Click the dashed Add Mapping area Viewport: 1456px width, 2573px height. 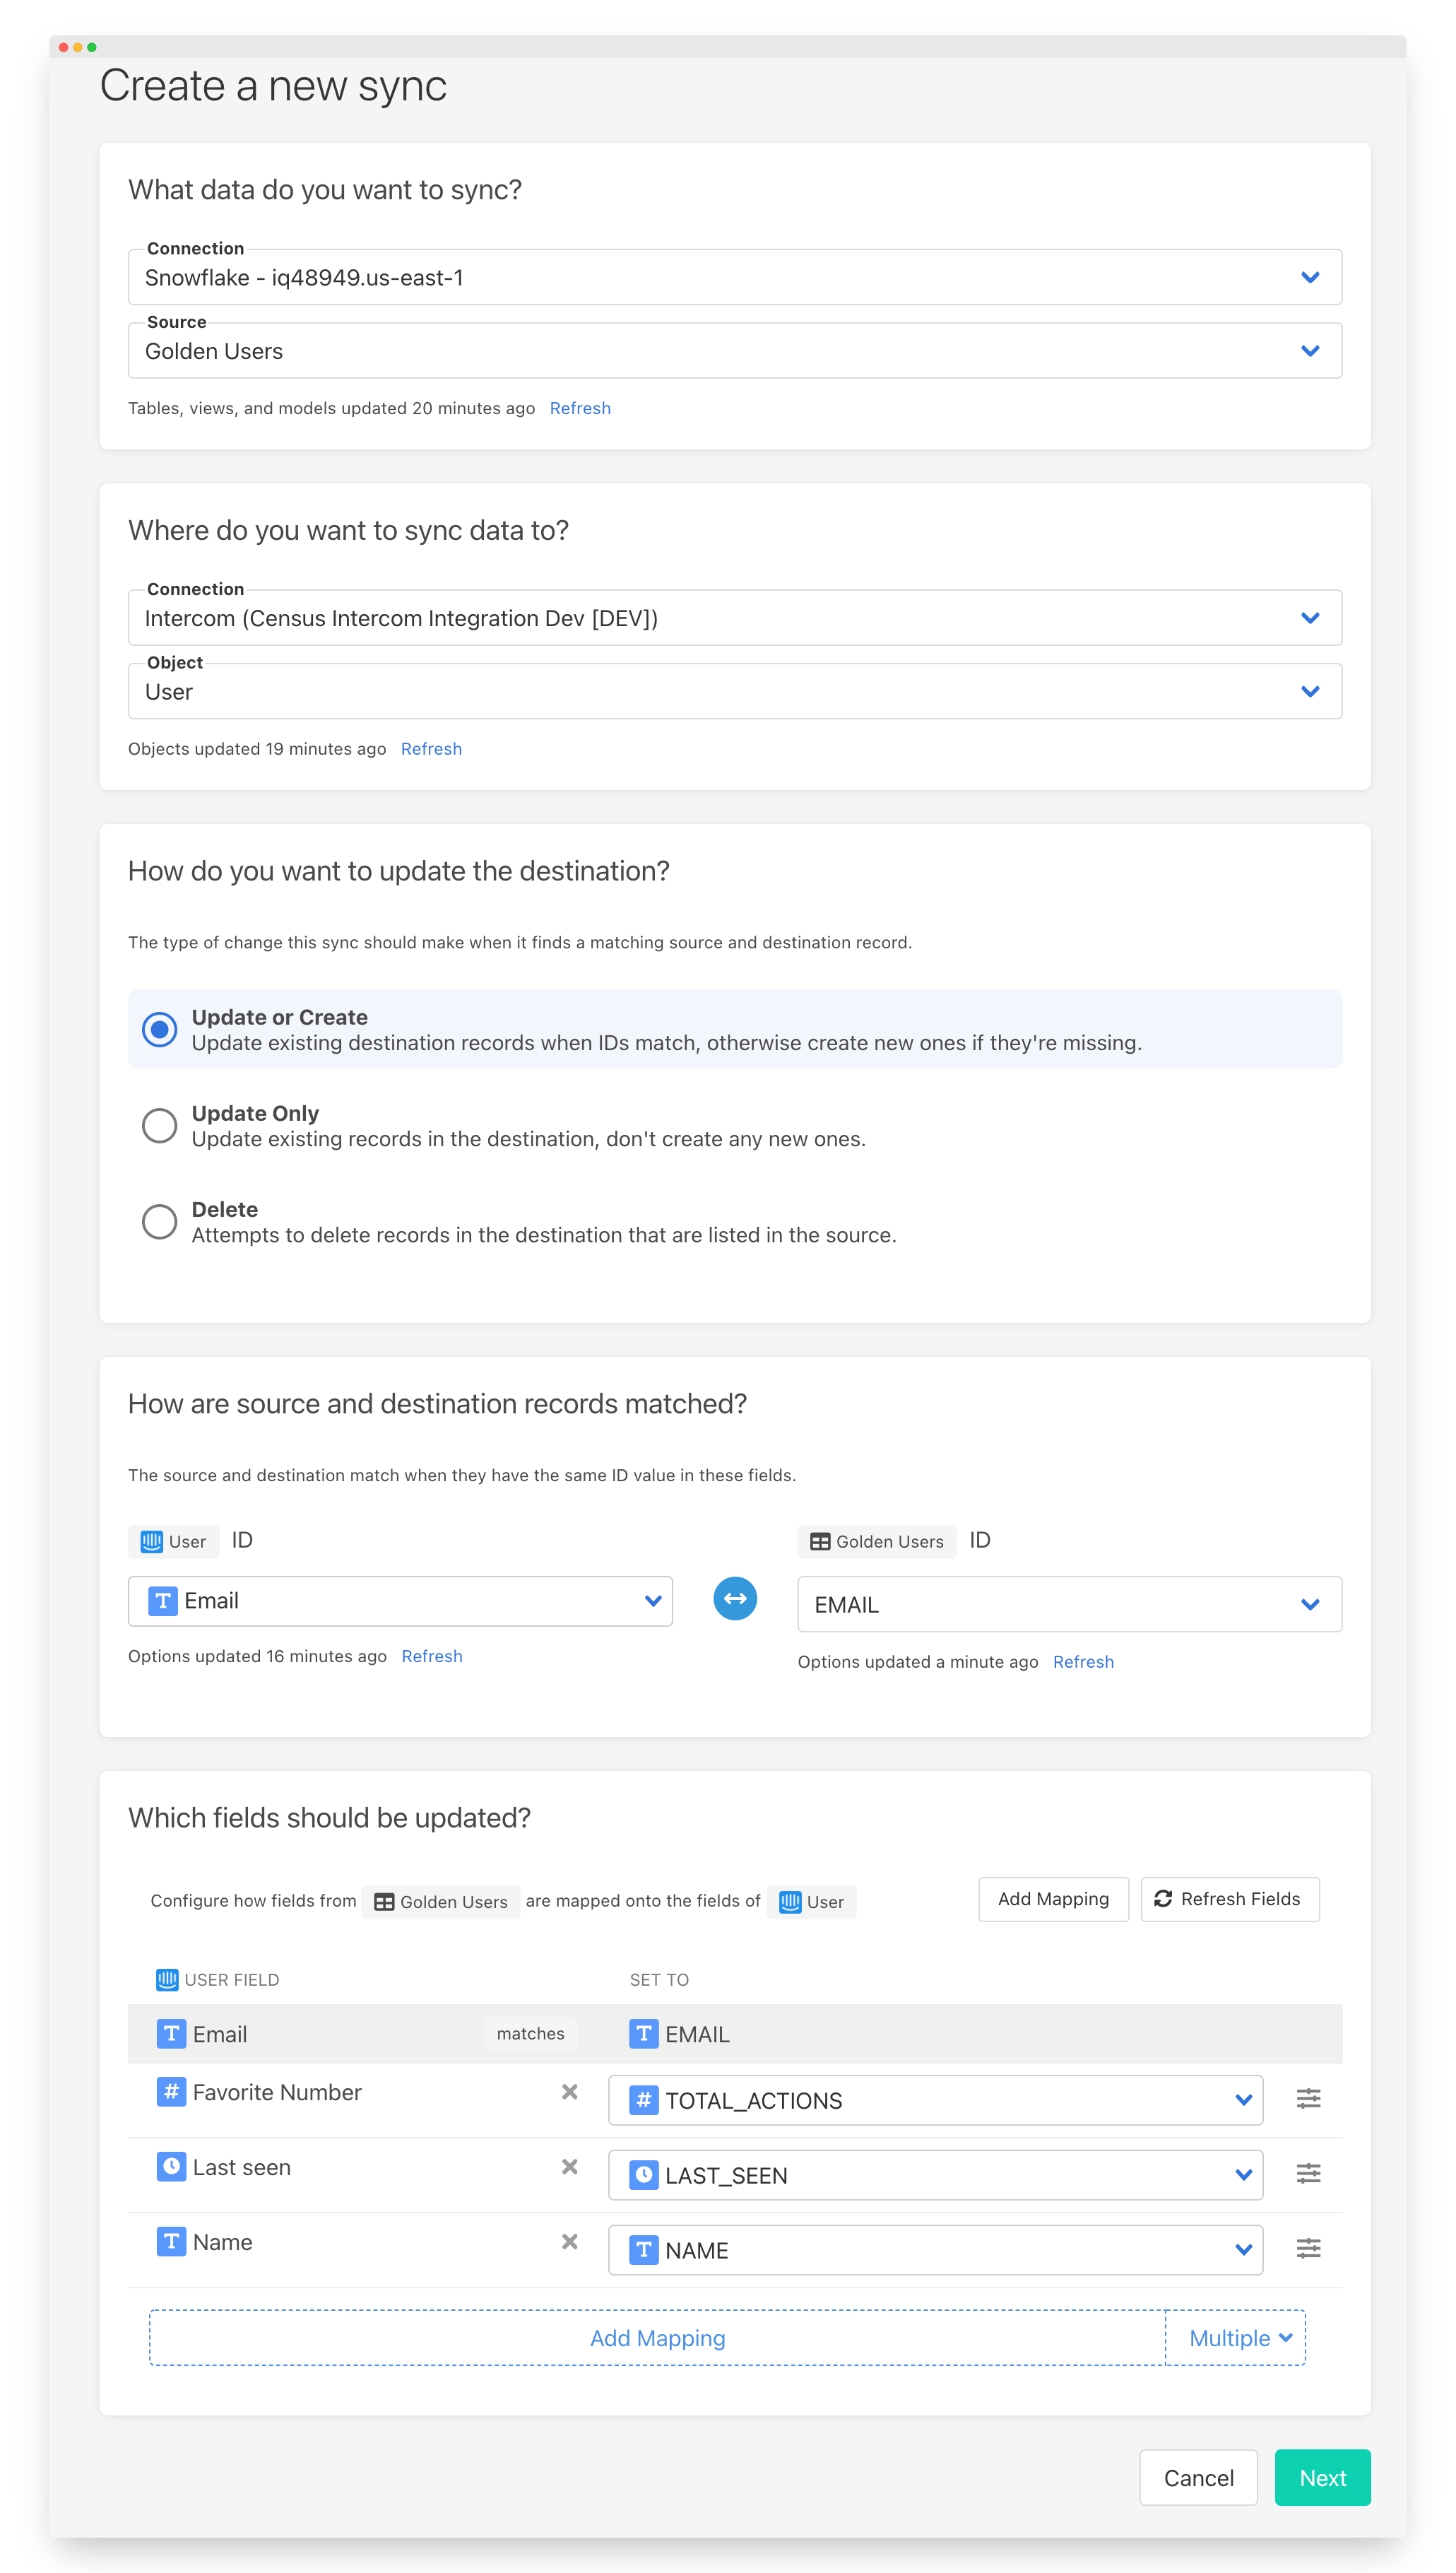click(657, 2338)
